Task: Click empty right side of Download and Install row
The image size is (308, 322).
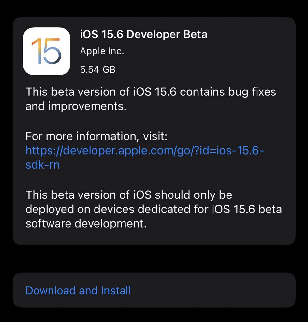Action: [213, 290]
